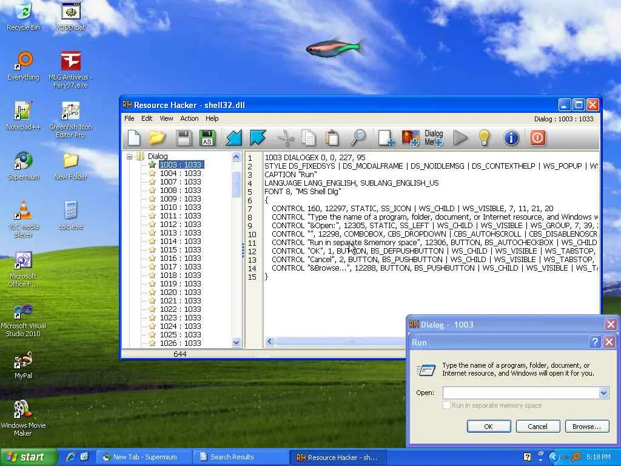Click the left-down blue arrow toolbar icon

click(233, 138)
